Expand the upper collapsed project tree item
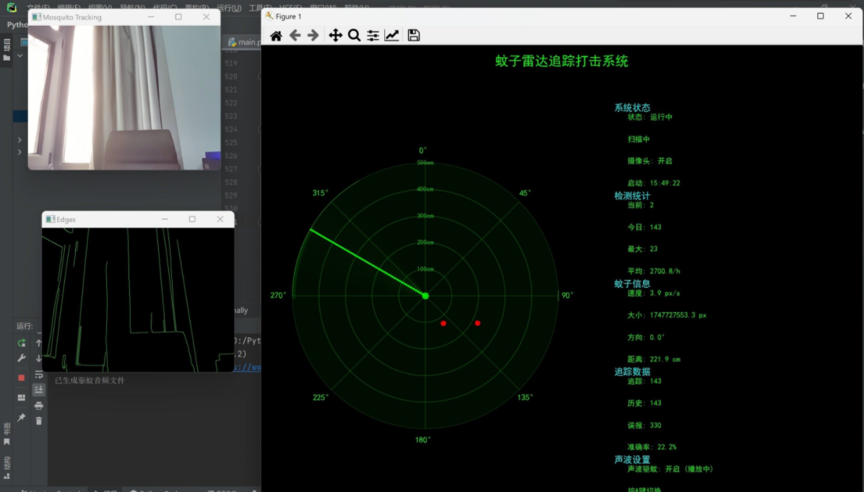The image size is (864, 492). click(20, 140)
